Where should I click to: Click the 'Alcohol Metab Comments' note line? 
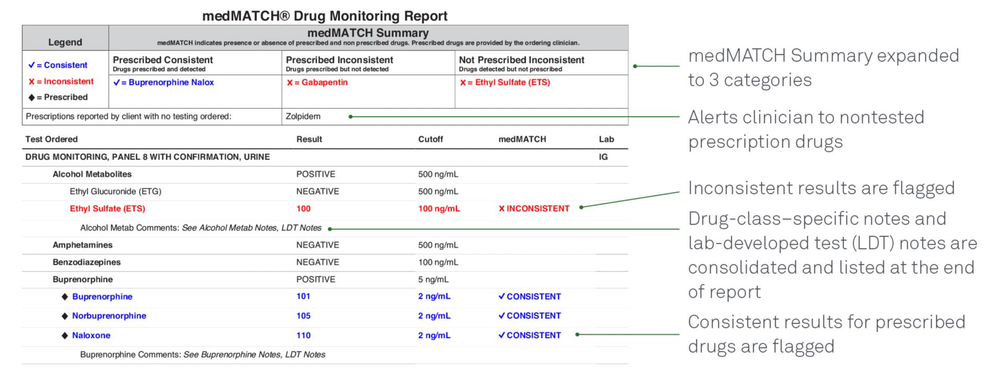tap(201, 228)
